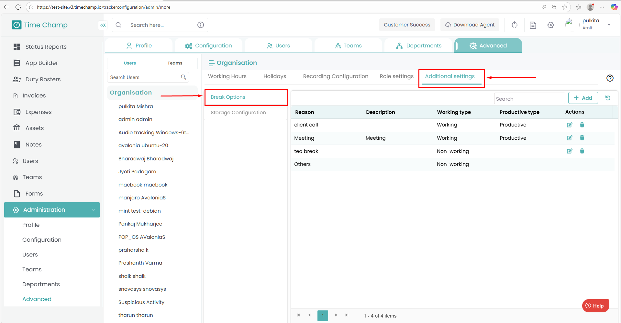621x323 pixels.
Task: Open the help question mark icon
Action: pyautogui.click(x=610, y=78)
